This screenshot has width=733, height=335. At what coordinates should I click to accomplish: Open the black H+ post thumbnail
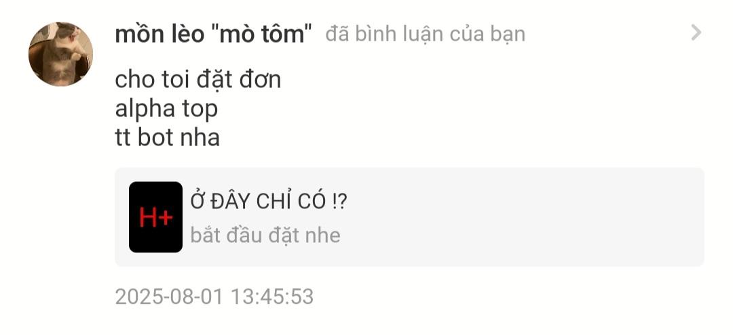pos(155,217)
